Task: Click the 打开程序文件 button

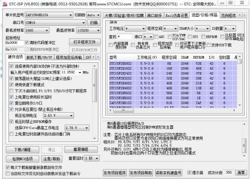Action: pos(84,42)
